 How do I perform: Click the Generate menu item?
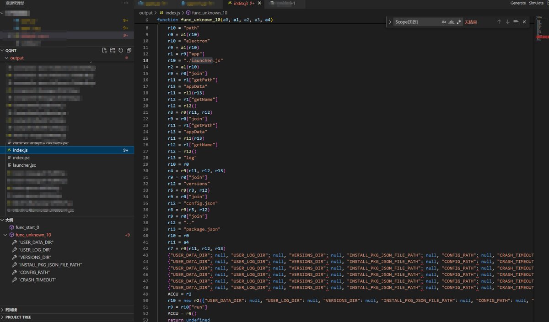point(518,3)
